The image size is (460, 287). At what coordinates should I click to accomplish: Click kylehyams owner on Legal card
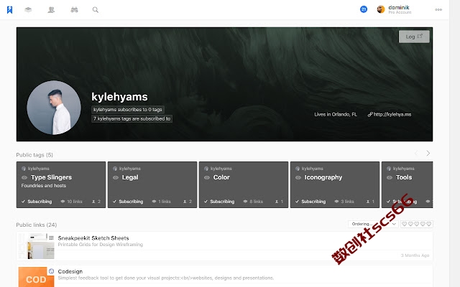[x=126, y=169]
